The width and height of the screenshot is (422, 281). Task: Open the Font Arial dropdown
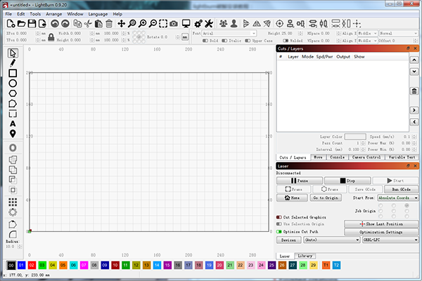click(229, 33)
